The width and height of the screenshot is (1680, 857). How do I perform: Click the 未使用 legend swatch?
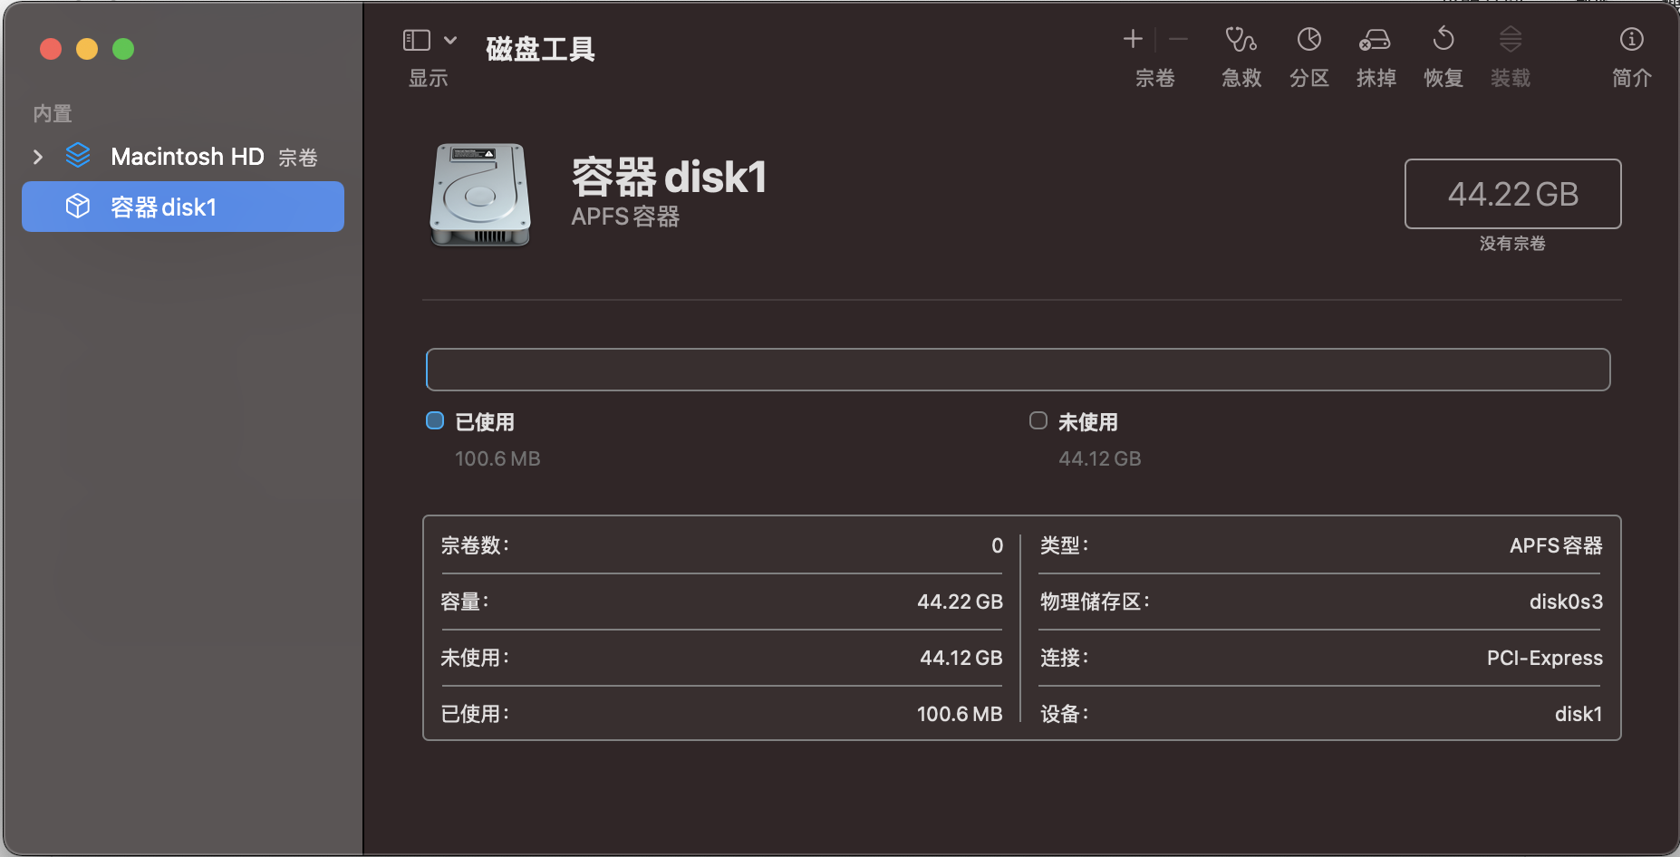coord(1038,420)
